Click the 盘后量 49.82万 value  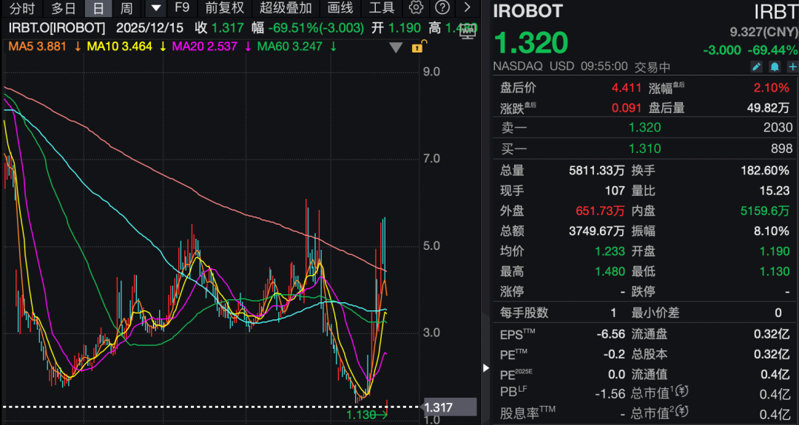[768, 108]
